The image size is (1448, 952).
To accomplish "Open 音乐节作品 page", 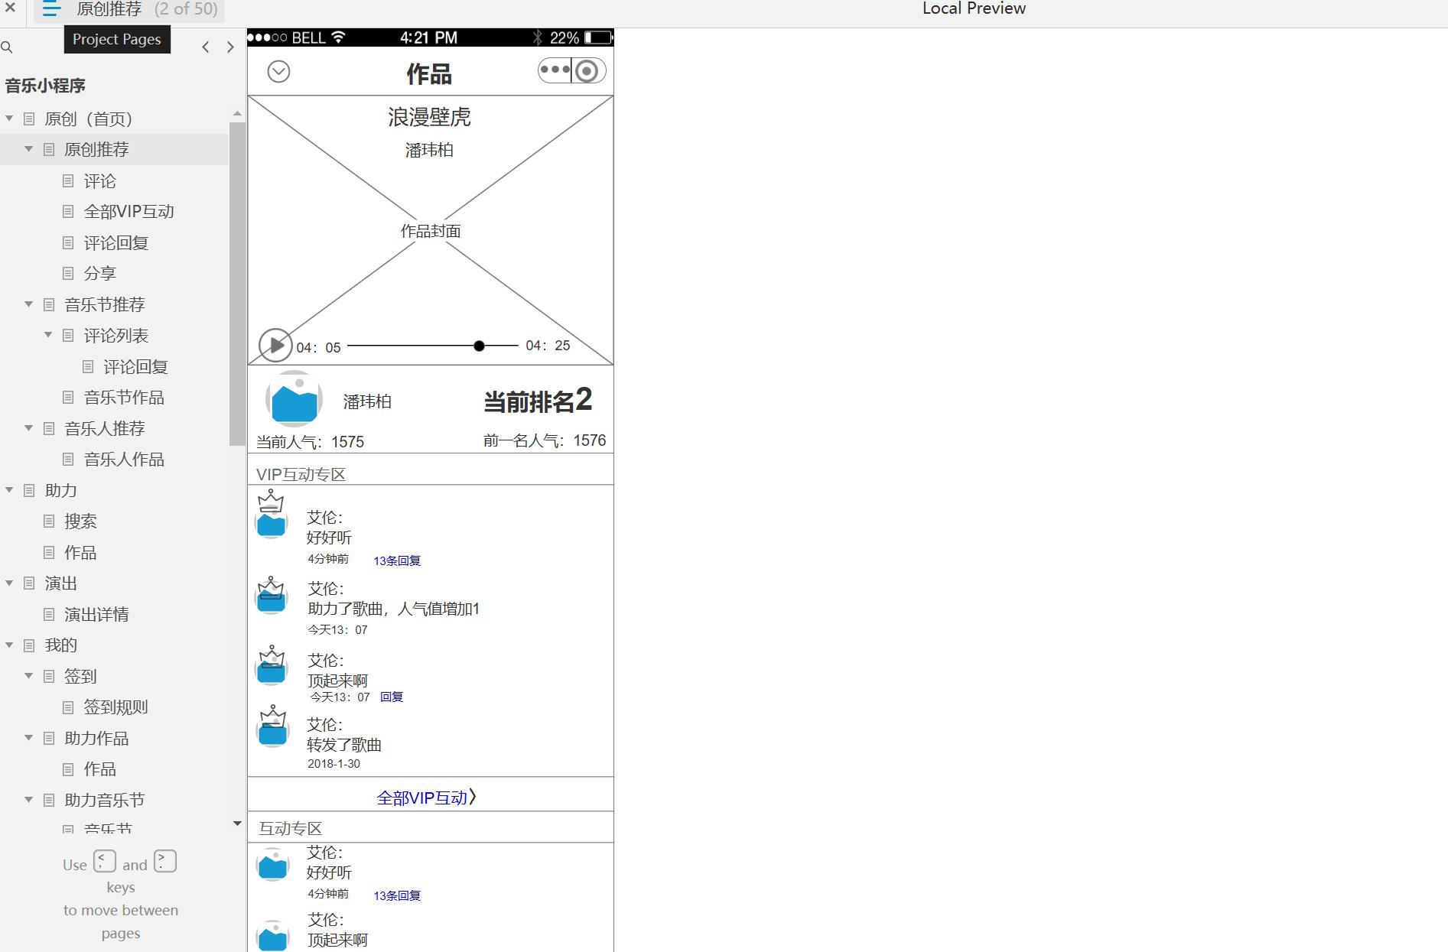I will coord(124,398).
